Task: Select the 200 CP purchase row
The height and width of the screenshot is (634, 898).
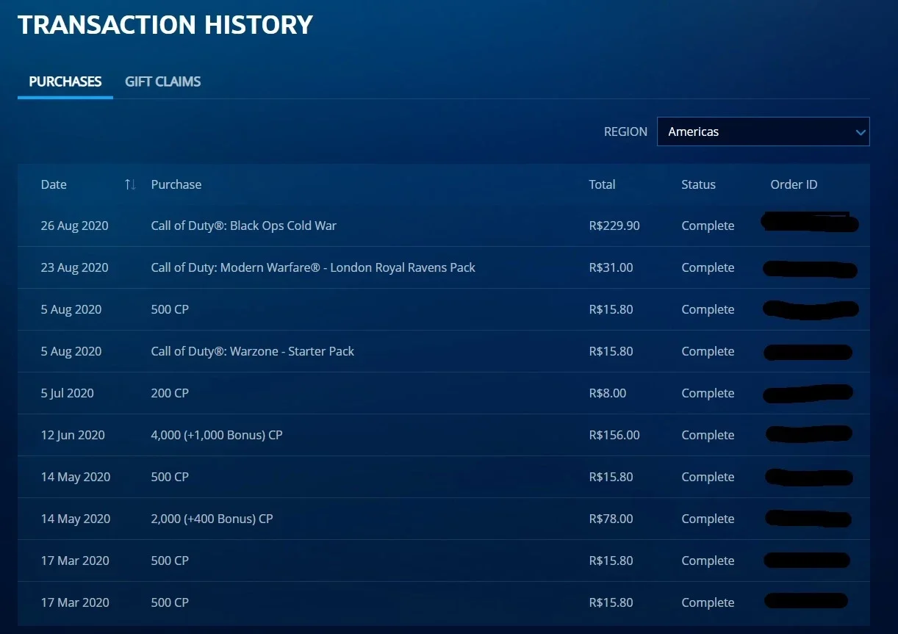Action: point(444,393)
